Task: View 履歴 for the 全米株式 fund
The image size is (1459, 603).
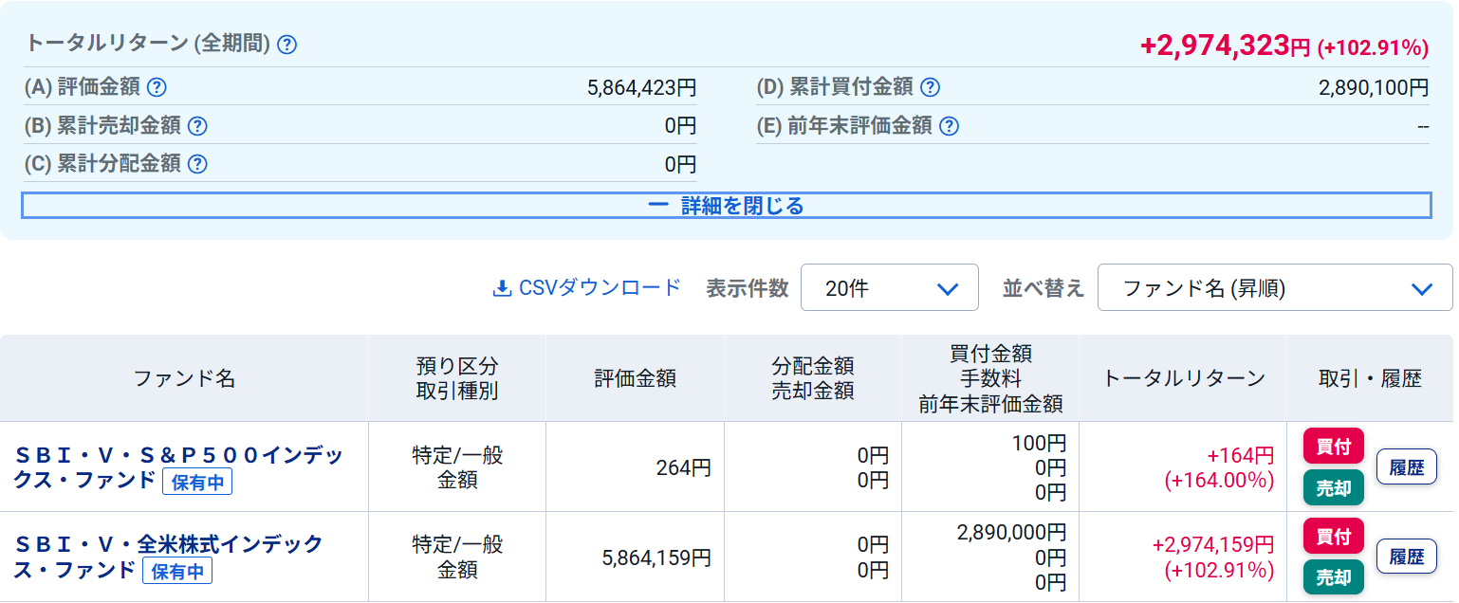Action: click(x=1406, y=557)
